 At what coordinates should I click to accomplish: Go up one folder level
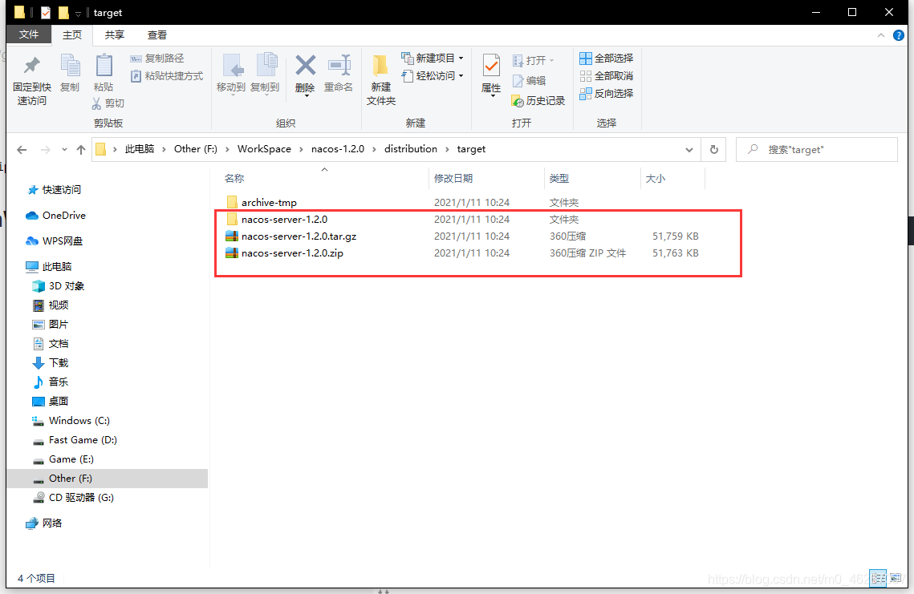(x=81, y=150)
